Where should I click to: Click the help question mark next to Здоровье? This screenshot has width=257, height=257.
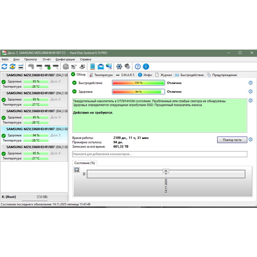coord(251,91)
